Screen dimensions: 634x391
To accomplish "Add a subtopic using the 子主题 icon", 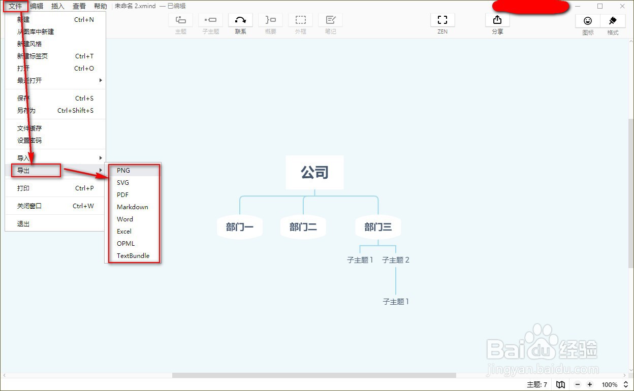I will (210, 23).
